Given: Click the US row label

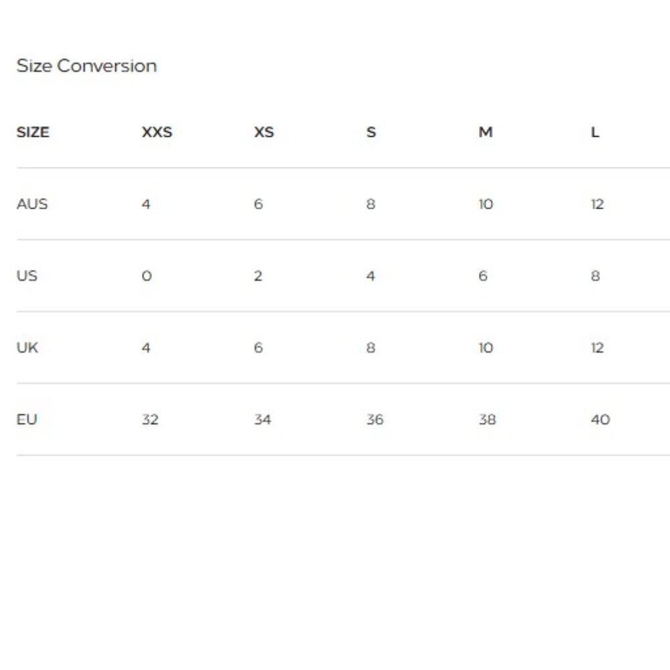Looking at the screenshot, I should tap(27, 275).
